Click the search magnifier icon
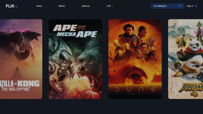 [180, 6]
